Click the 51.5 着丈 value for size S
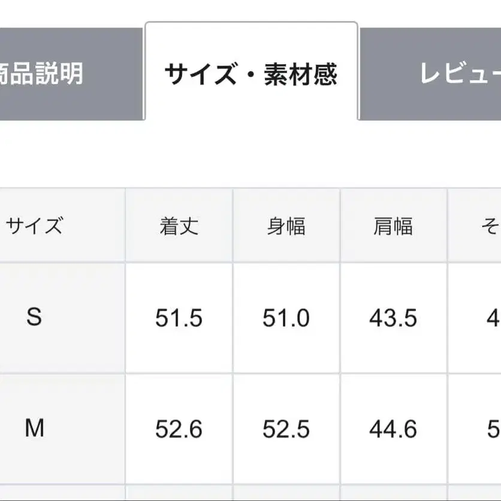Screen dimensions: 501x501 pyautogui.click(x=180, y=319)
